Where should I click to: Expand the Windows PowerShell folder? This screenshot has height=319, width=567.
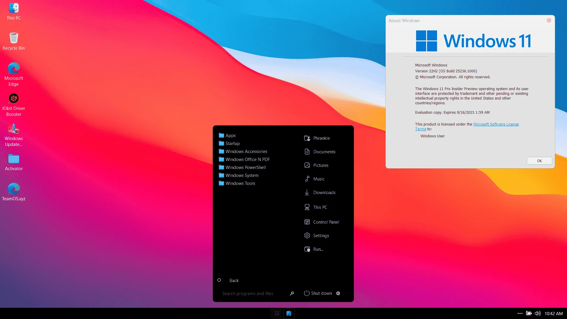pos(242,167)
